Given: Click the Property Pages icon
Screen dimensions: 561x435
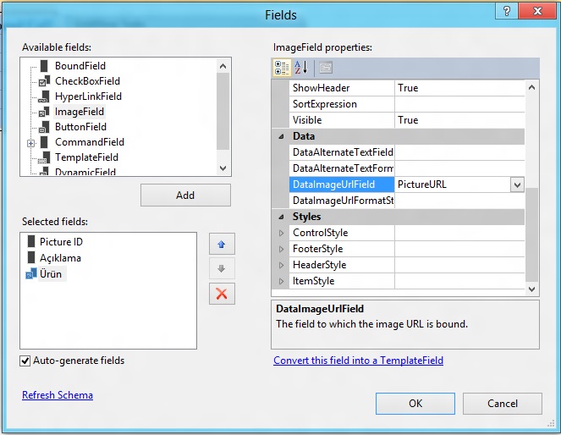Looking at the screenshot, I should pos(325,68).
